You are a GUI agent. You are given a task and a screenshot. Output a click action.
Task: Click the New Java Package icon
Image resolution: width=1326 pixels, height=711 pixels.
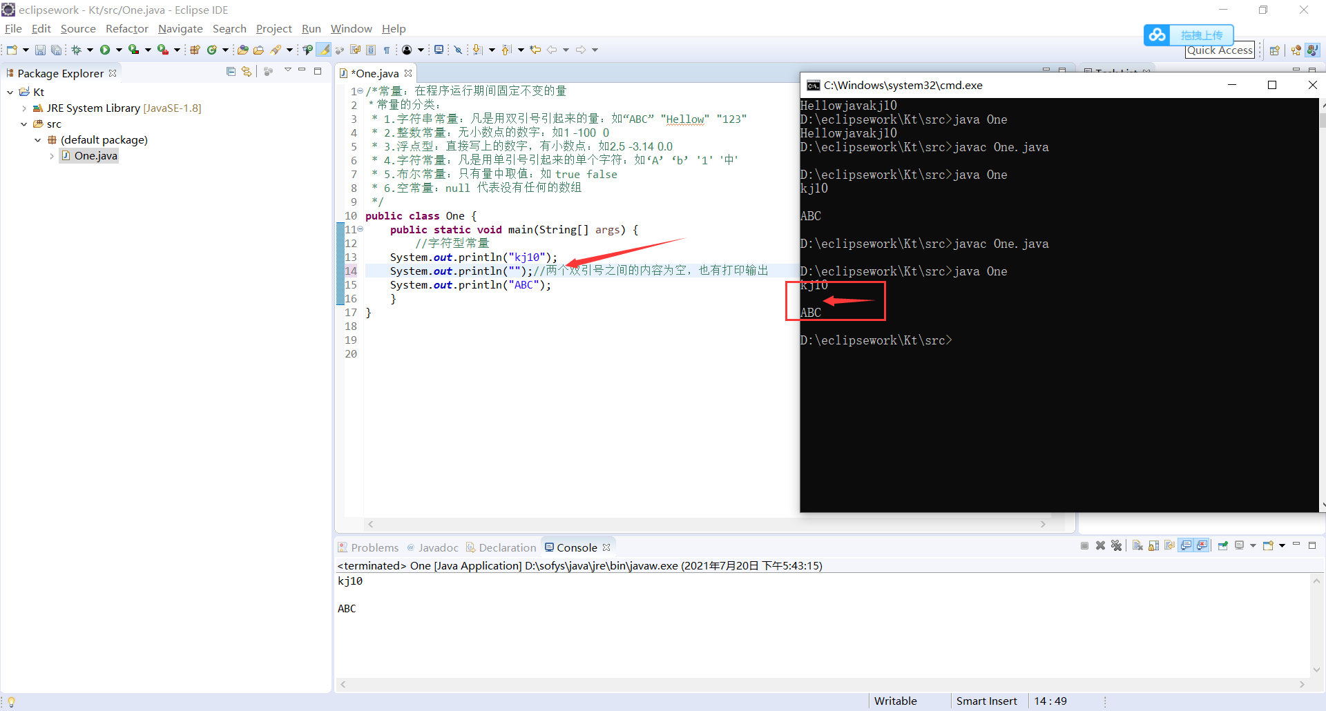tap(195, 50)
